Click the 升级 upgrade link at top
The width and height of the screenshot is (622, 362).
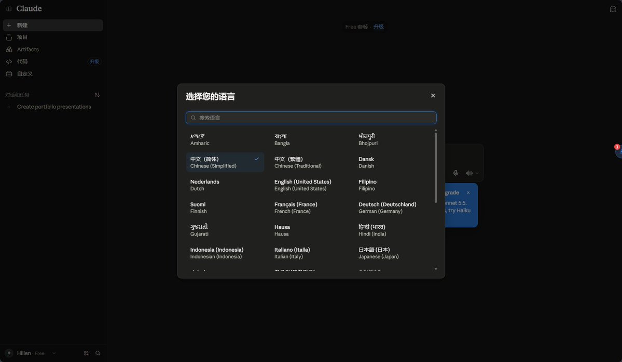(x=378, y=27)
